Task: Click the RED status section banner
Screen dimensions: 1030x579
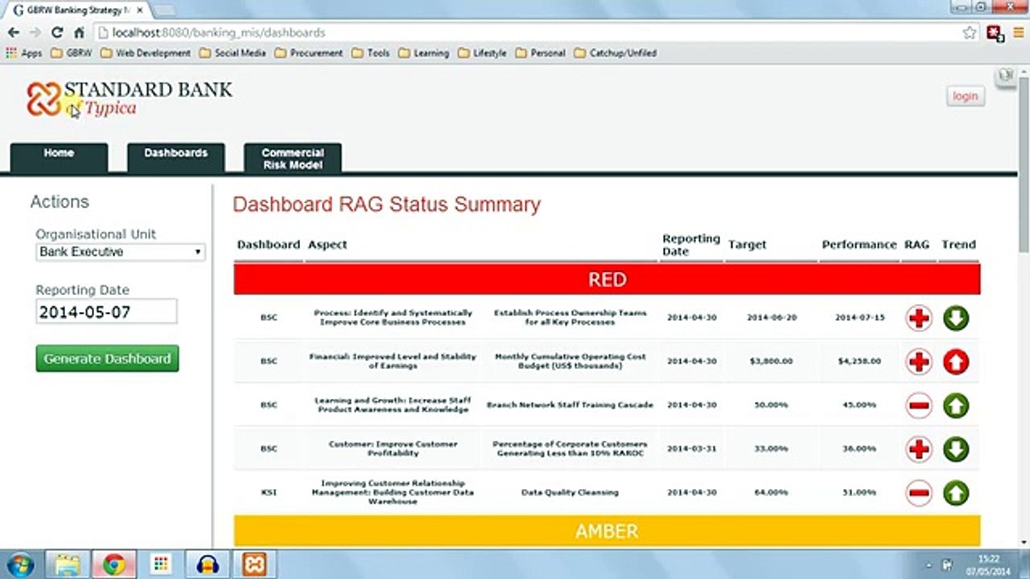Action: pyautogui.click(x=607, y=279)
